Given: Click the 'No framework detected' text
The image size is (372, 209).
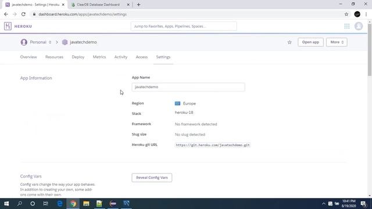Looking at the screenshot, I should [196, 124].
